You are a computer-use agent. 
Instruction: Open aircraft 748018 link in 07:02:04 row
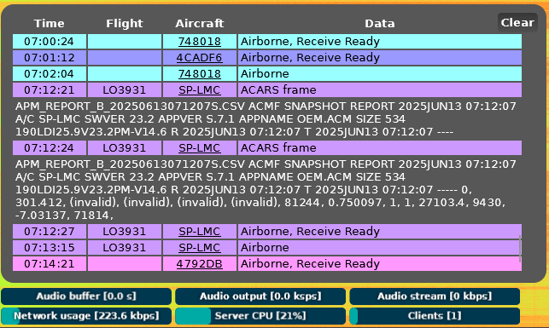coord(199,74)
